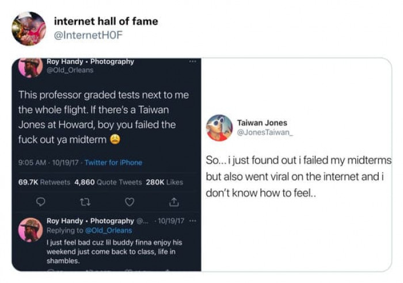Like the tweet with the heart icon
Image resolution: width=403 pixels, height=283 pixels.
click(130, 201)
